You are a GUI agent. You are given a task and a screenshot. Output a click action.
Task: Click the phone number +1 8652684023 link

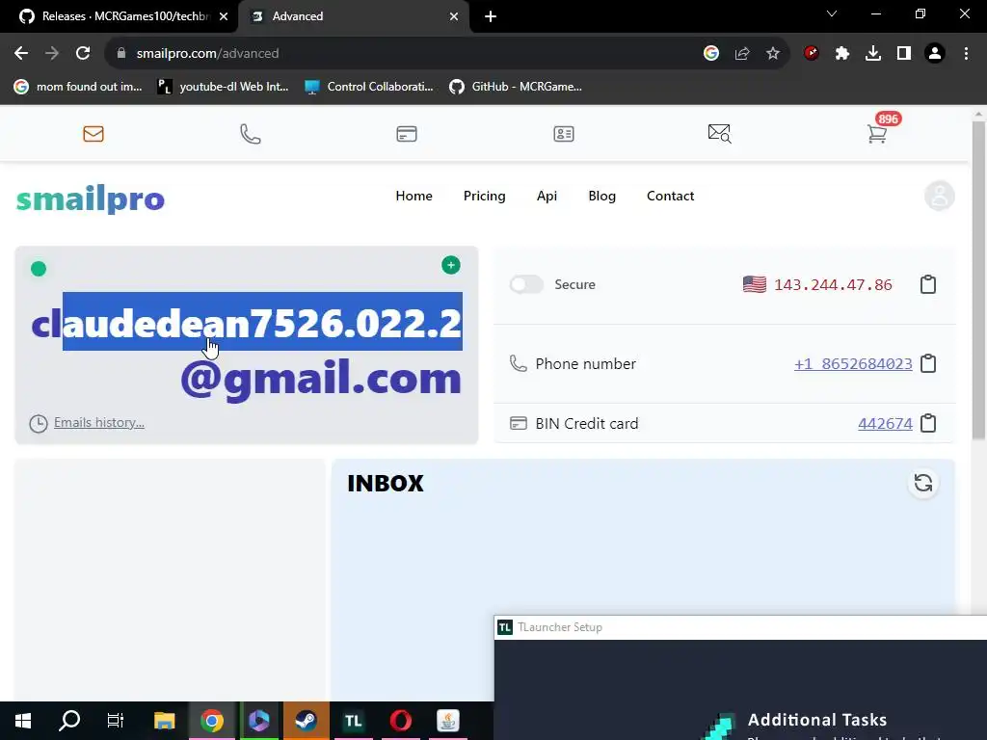coord(853,363)
